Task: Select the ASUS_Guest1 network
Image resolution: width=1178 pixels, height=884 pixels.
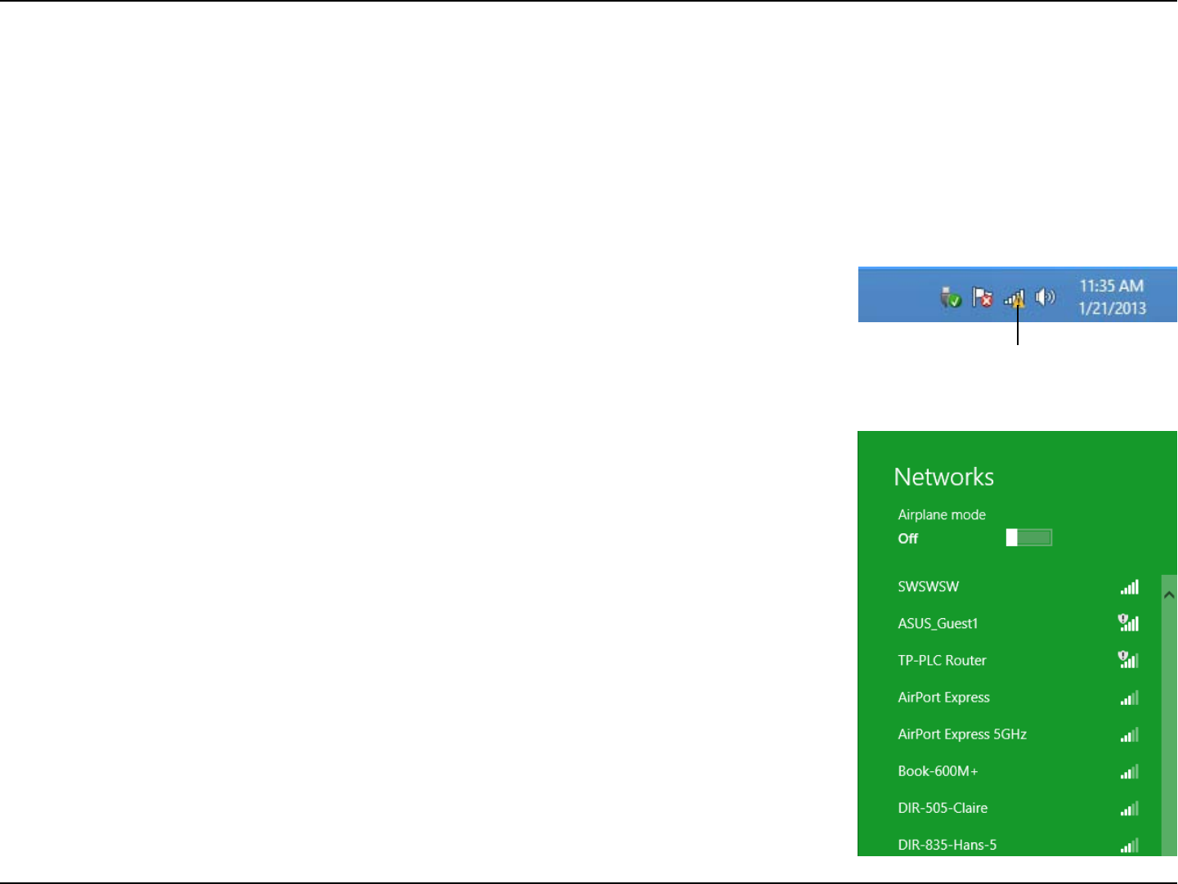Action: (x=1018, y=623)
